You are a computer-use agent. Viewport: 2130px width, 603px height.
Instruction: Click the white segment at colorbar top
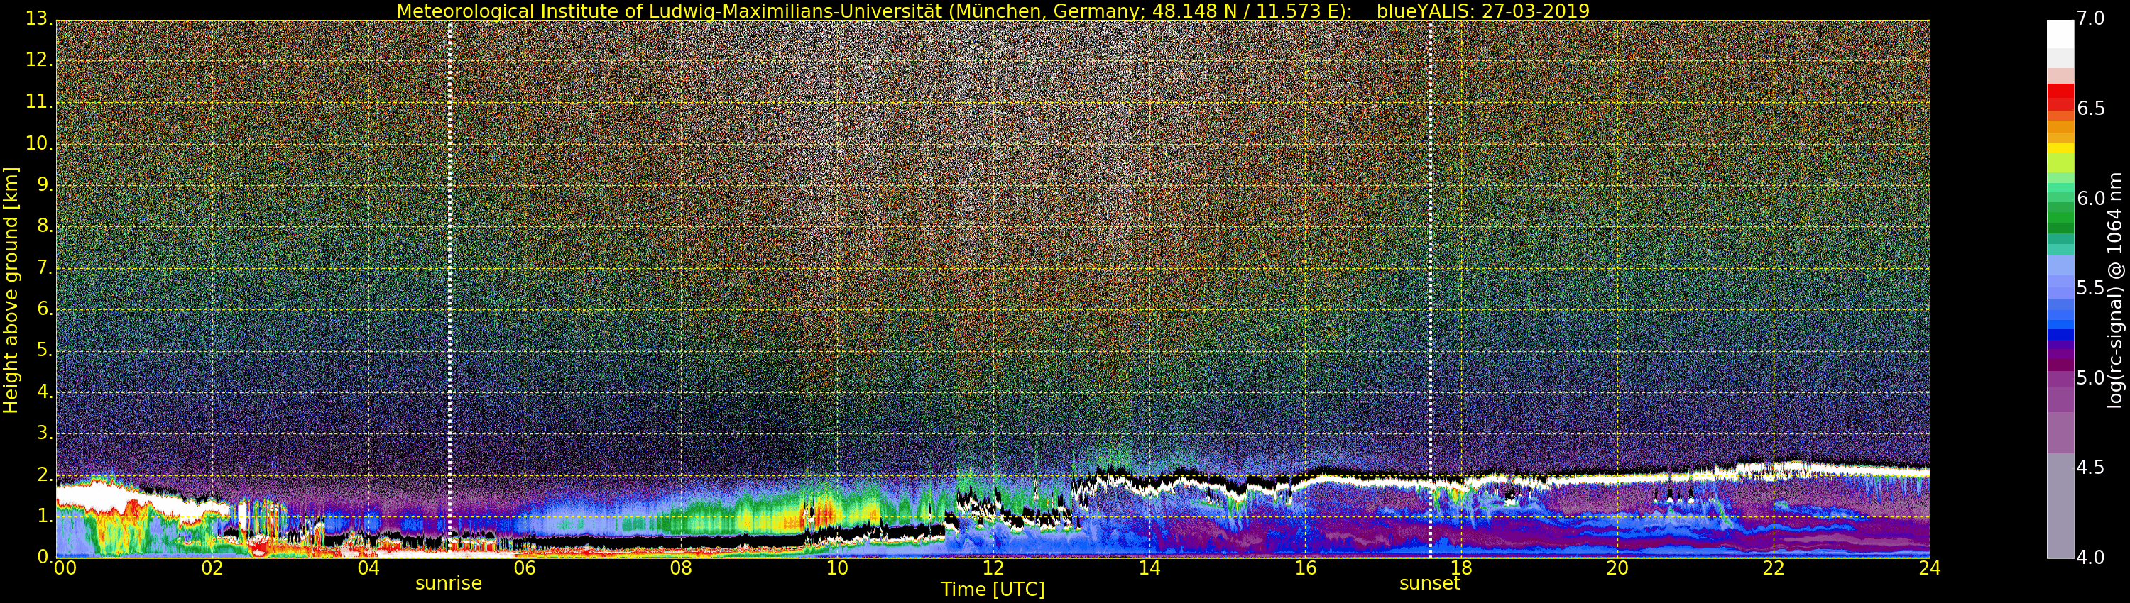point(2060,35)
